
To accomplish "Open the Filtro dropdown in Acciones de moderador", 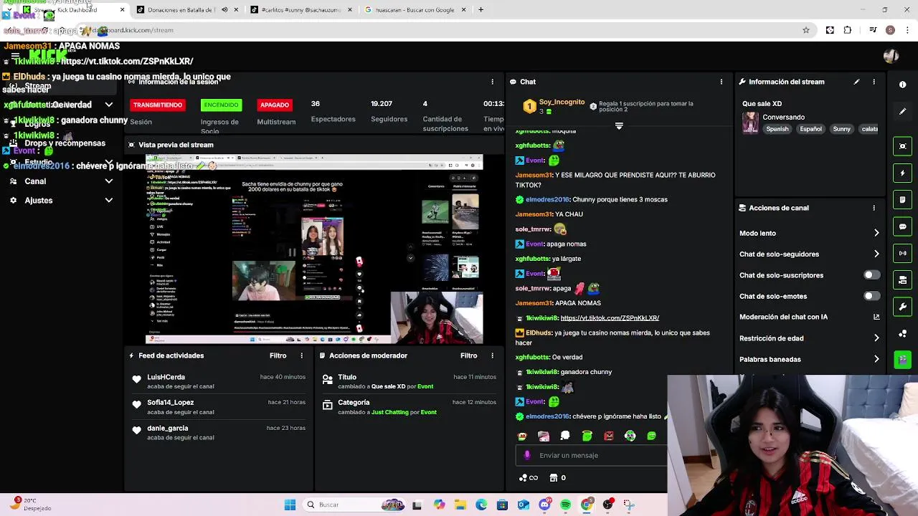I will pyautogui.click(x=468, y=355).
